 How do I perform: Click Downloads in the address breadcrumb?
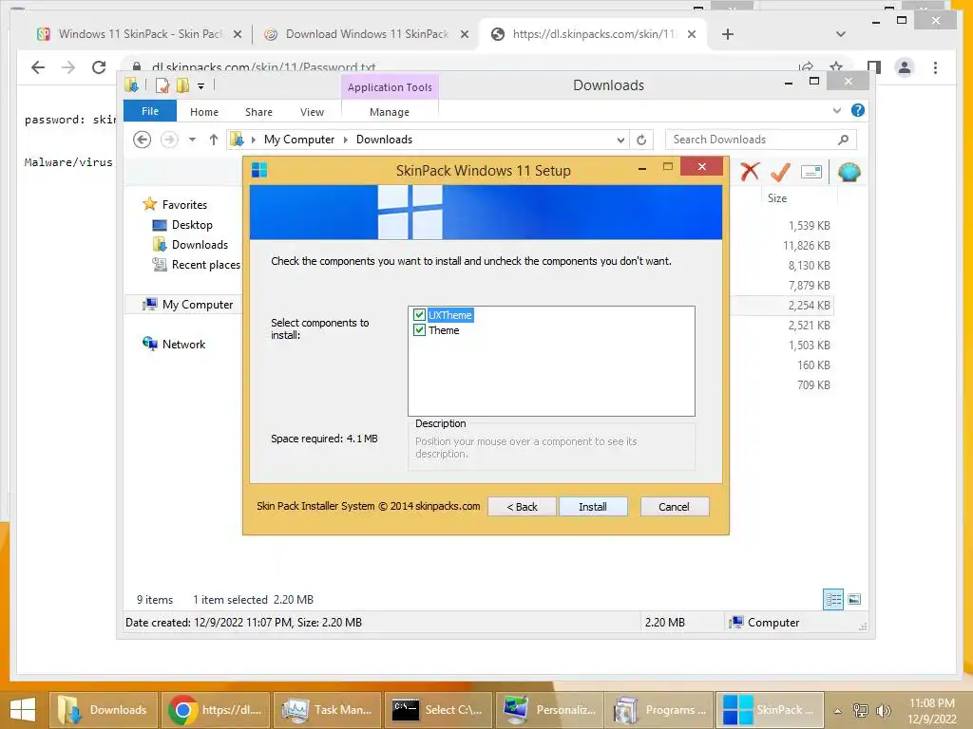pos(384,140)
